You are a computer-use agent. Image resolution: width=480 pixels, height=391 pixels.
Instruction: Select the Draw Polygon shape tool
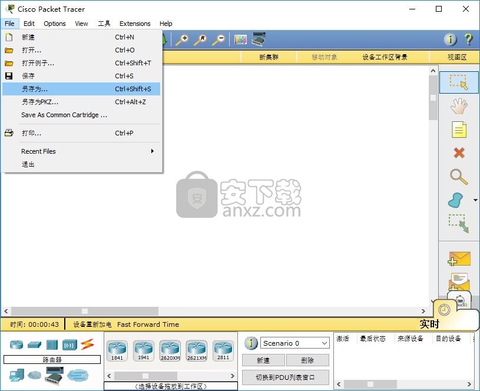(456, 200)
